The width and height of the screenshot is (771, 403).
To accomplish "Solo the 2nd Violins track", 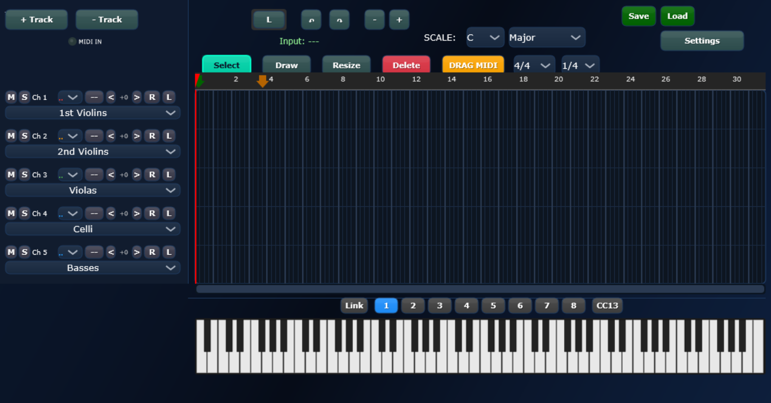I will click(24, 136).
